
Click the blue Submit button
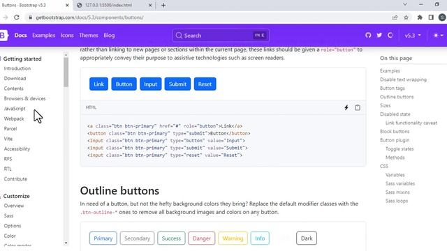click(177, 84)
